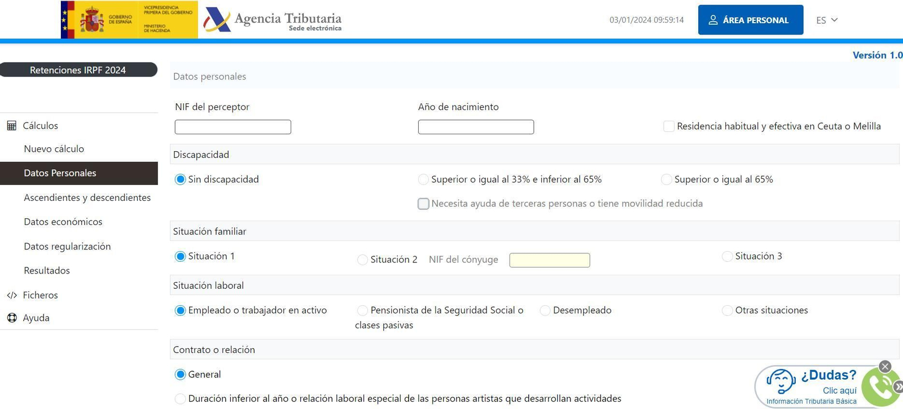Open Ascendientes y descendientes section

[x=87, y=197]
